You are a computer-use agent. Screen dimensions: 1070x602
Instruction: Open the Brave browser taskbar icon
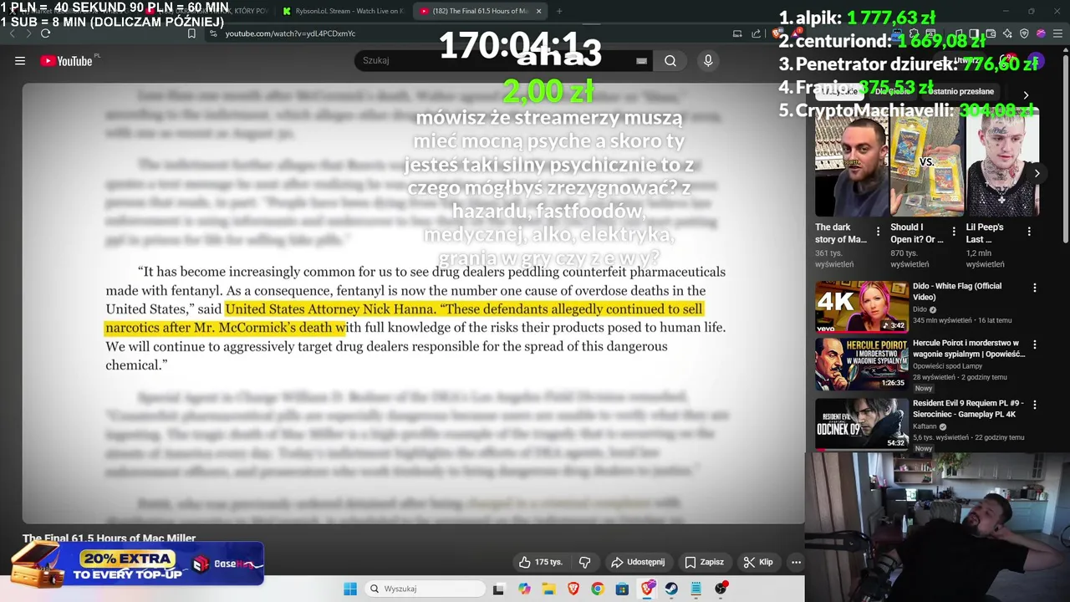573,589
